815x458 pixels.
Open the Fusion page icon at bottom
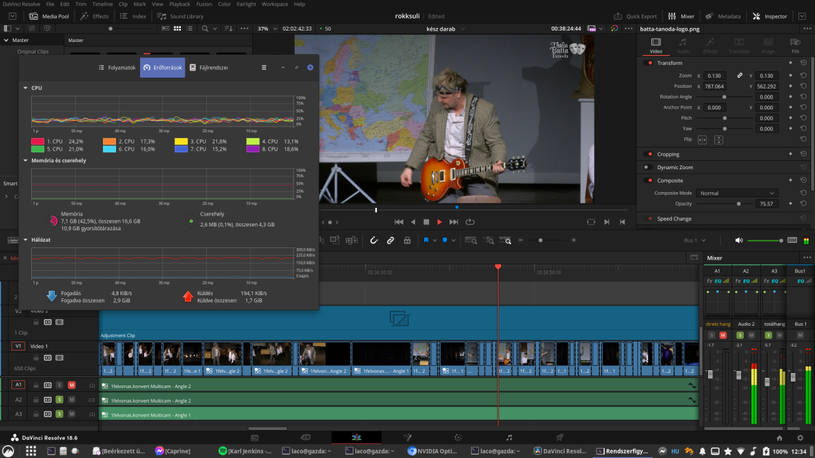click(x=407, y=438)
